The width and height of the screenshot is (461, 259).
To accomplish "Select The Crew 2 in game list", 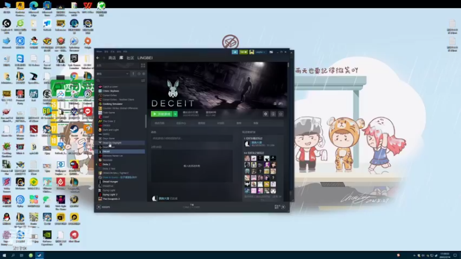I will 109,121.
